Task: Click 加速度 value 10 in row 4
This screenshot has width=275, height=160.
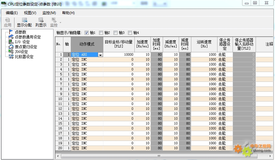Action: 142,69
